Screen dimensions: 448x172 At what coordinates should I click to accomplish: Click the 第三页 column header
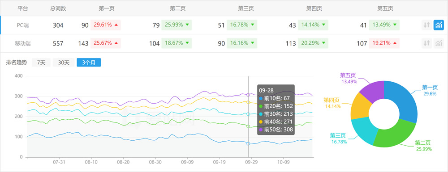pos(246,8)
